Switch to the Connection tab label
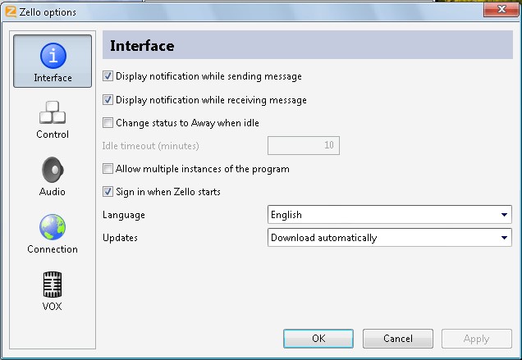Screen dimensions: 522x360 click(x=53, y=249)
